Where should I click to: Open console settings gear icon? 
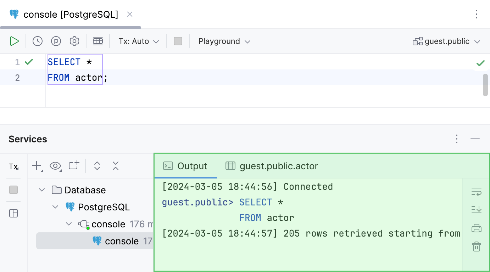(x=74, y=41)
